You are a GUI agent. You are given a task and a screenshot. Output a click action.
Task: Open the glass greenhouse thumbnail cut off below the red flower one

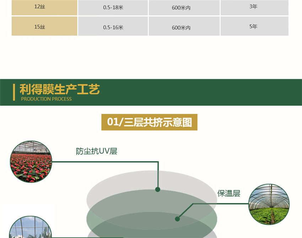tap(30, 227)
